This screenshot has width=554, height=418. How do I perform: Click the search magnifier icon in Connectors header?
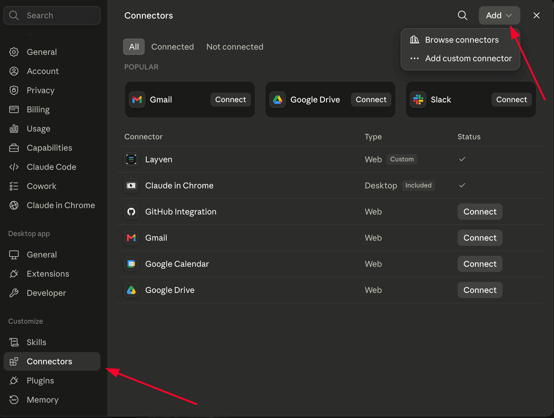pos(463,15)
